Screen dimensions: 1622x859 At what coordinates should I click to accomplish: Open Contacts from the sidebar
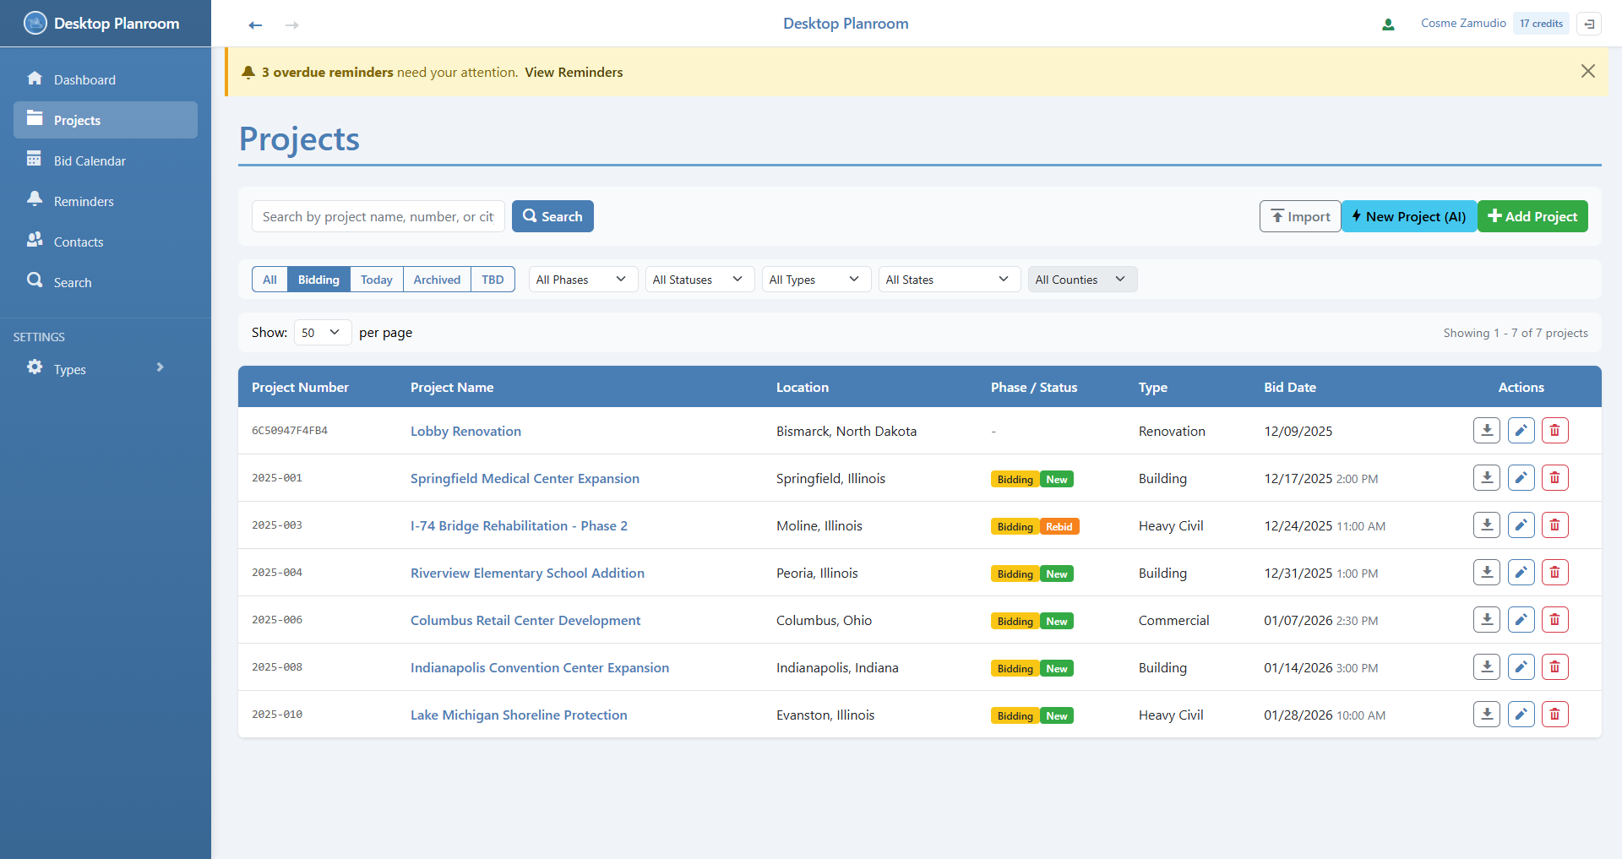point(82,242)
